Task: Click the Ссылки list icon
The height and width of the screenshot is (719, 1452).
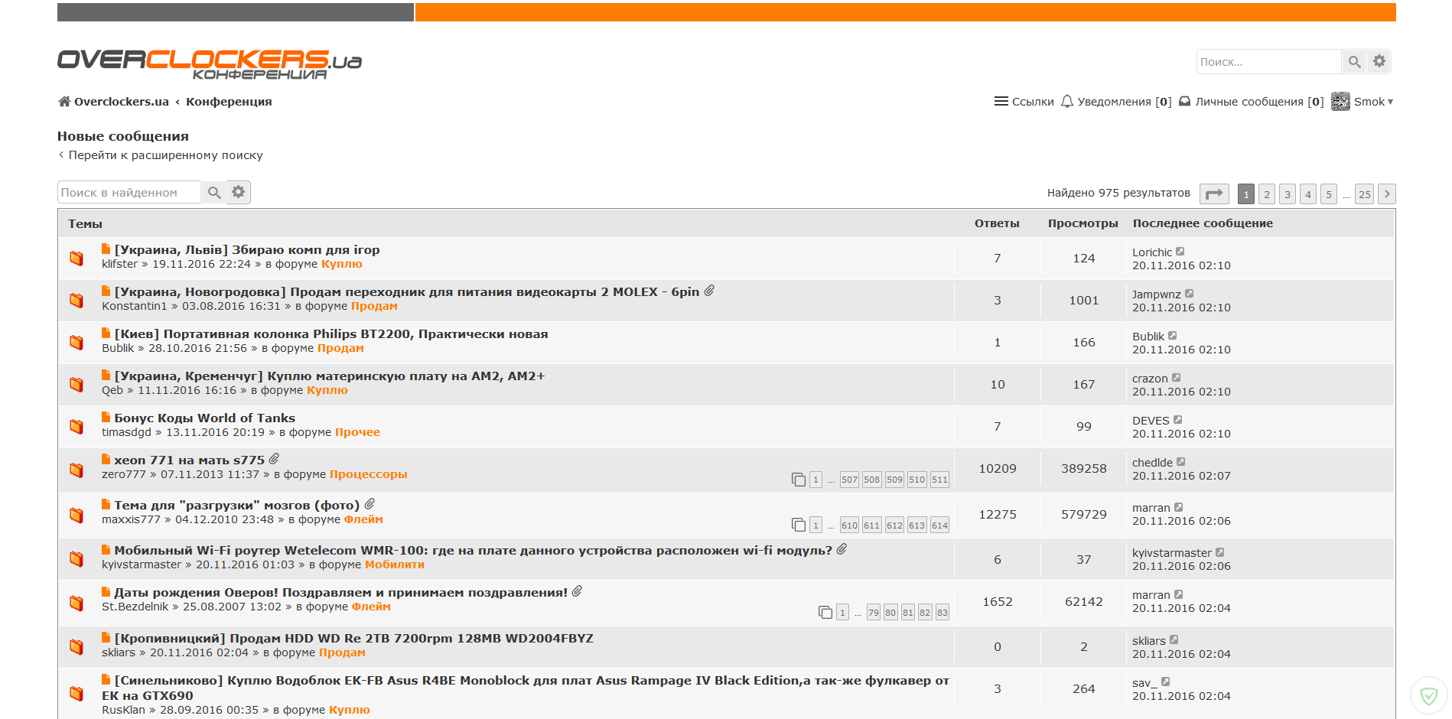Action: point(1001,100)
